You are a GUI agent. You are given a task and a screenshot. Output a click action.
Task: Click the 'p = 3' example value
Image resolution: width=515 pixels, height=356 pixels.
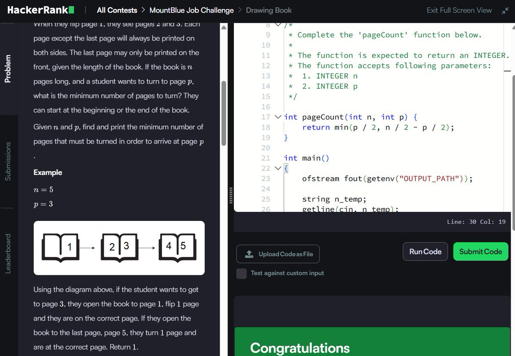click(43, 204)
